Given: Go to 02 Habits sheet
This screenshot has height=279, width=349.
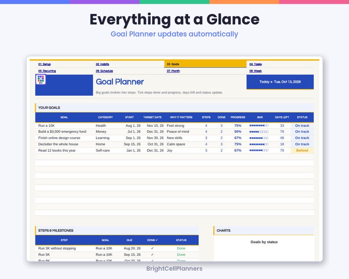Looking at the screenshot, I should click(102, 64).
